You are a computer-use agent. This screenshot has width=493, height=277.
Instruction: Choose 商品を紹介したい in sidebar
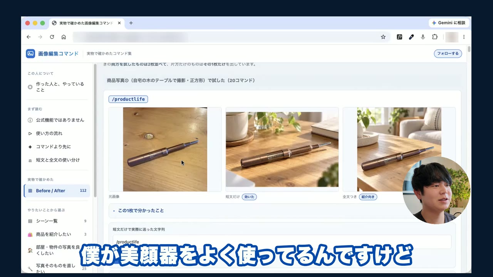(x=57, y=234)
